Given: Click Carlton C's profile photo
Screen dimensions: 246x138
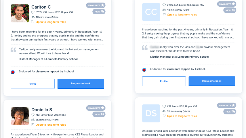Looking at the screenshot, I should point(20,13).
